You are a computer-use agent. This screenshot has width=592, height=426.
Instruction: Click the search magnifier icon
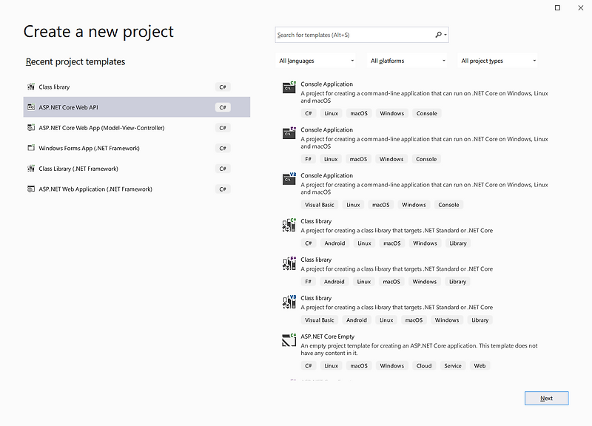[438, 34]
